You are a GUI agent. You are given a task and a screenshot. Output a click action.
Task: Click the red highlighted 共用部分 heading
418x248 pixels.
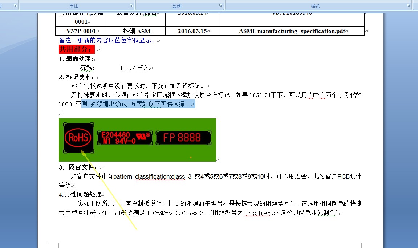pos(77,49)
